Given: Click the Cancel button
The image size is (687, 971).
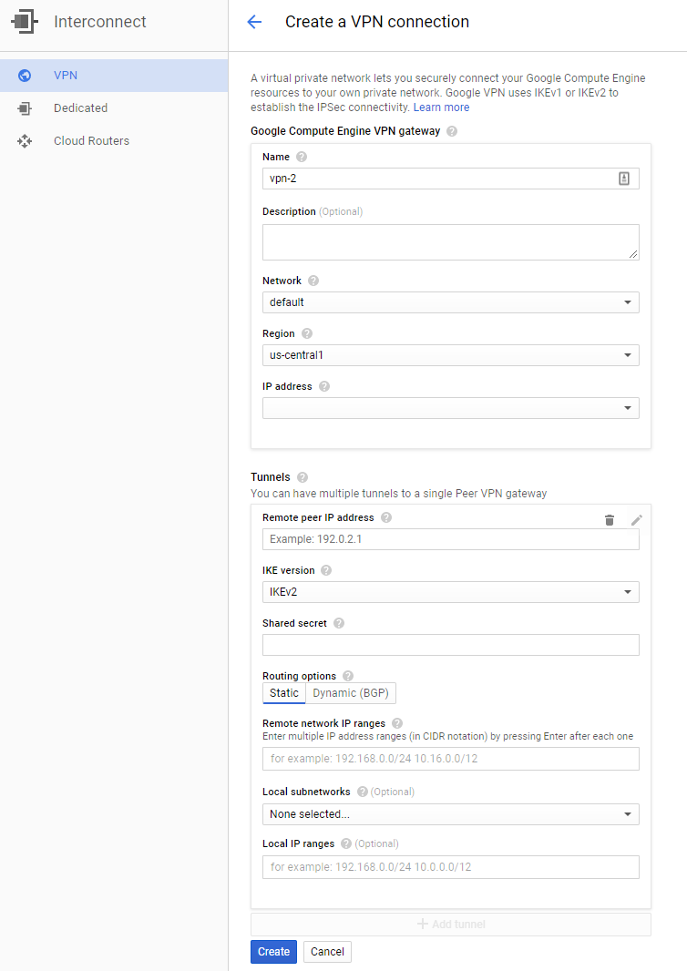Looking at the screenshot, I should tap(328, 952).
